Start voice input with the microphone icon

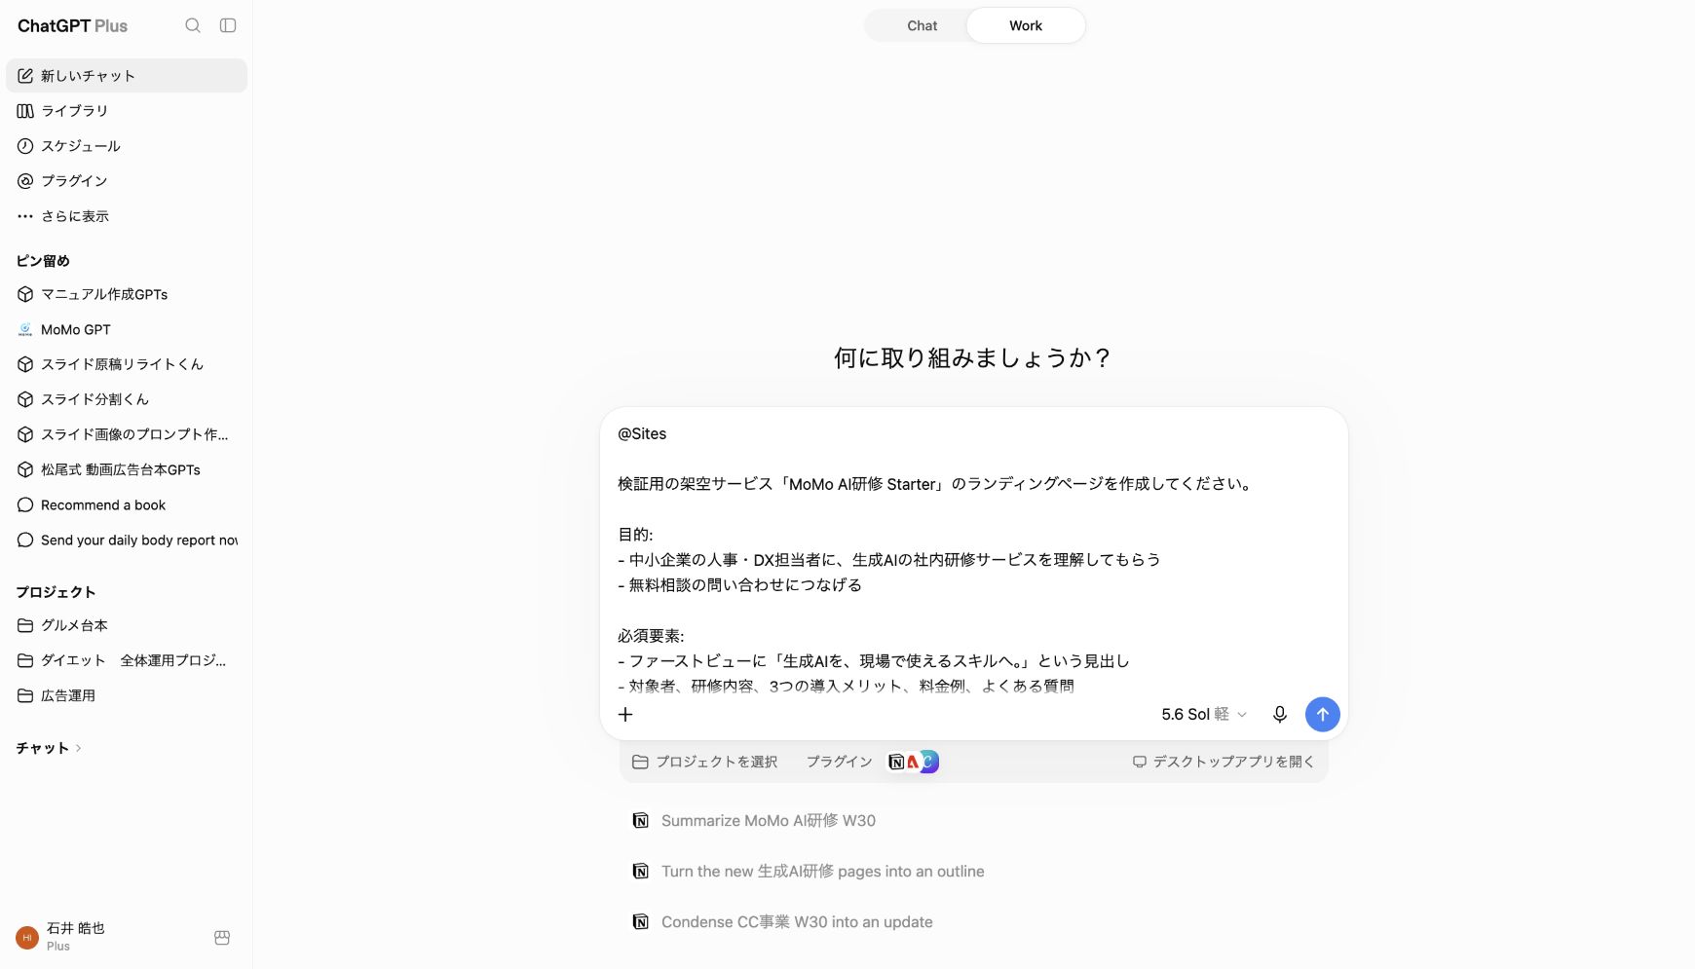pyautogui.click(x=1280, y=714)
